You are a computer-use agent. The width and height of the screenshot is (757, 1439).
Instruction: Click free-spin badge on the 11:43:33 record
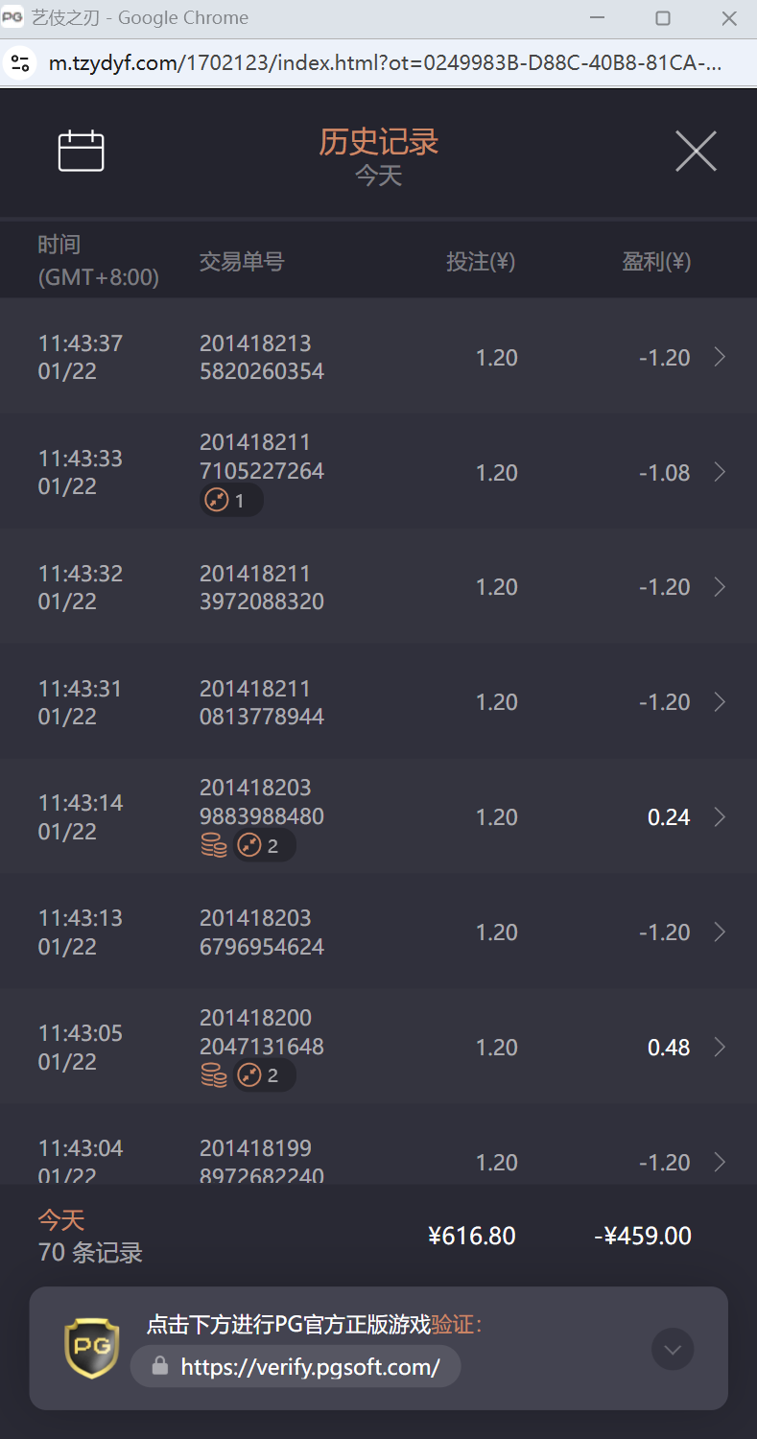click(x=230, y=501)
